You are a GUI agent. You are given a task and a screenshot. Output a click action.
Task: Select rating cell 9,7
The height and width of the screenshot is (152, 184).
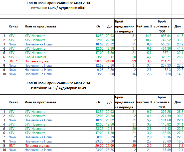(x=149, y=112)
